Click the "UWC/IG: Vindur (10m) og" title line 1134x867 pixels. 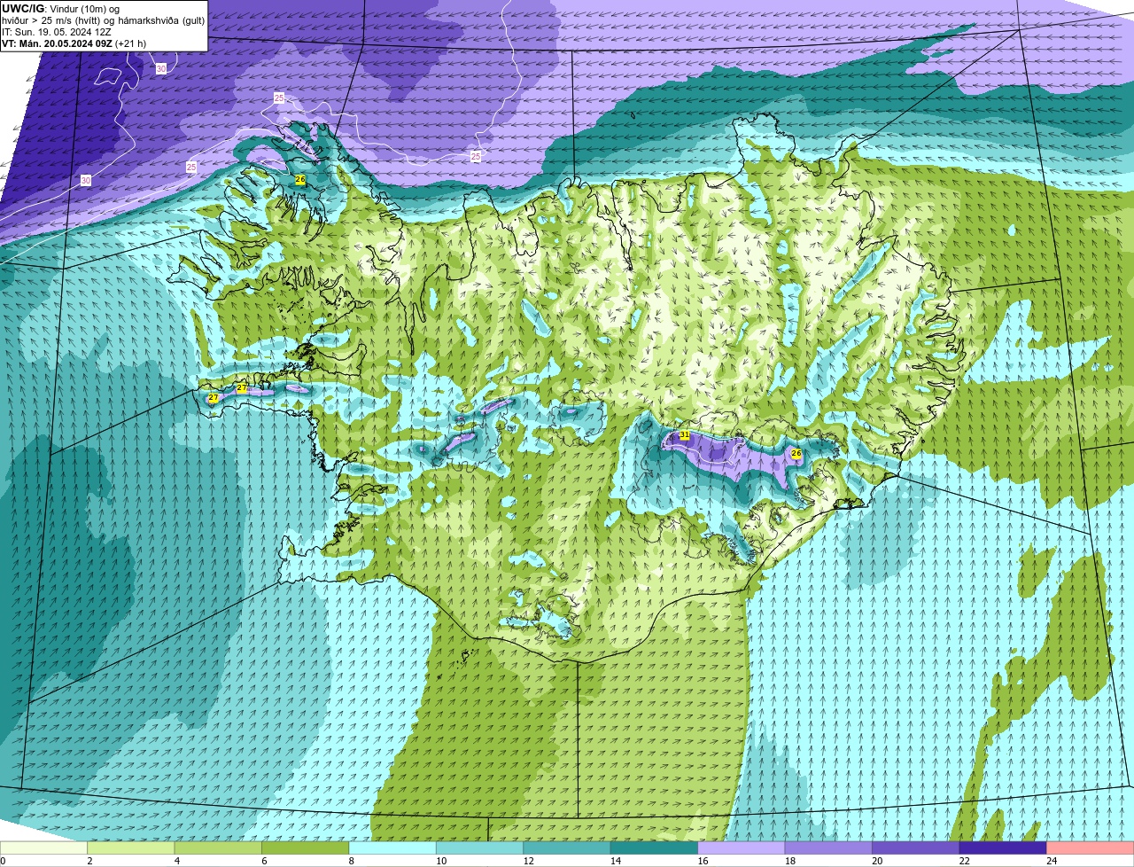pyautogui.click(x=60, y=9)
